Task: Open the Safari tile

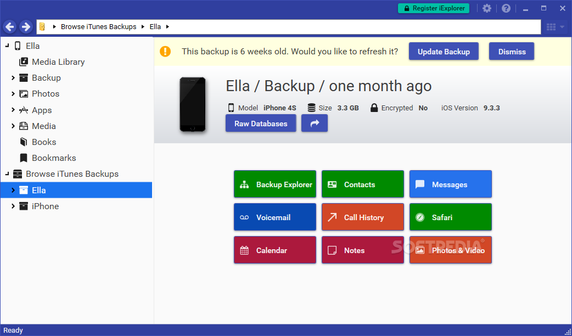Action: pyautogui.click(x=451, y=217)
